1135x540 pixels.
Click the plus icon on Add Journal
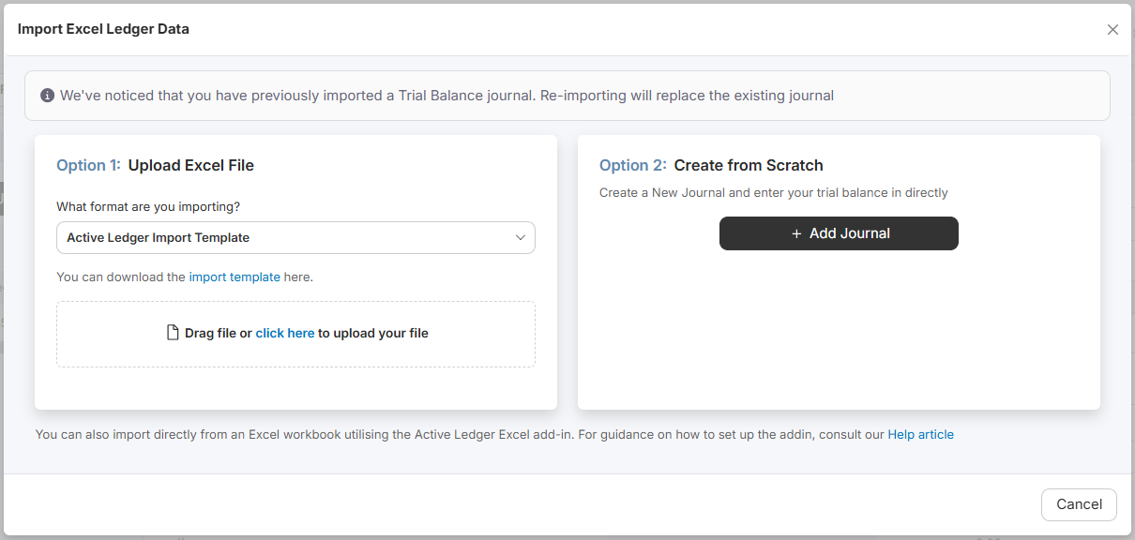(796, 233)
